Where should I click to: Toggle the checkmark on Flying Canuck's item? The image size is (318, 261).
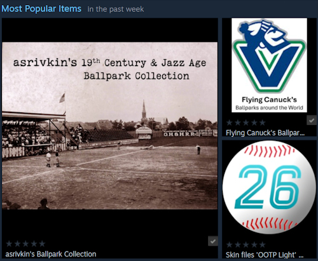[312, 120]
